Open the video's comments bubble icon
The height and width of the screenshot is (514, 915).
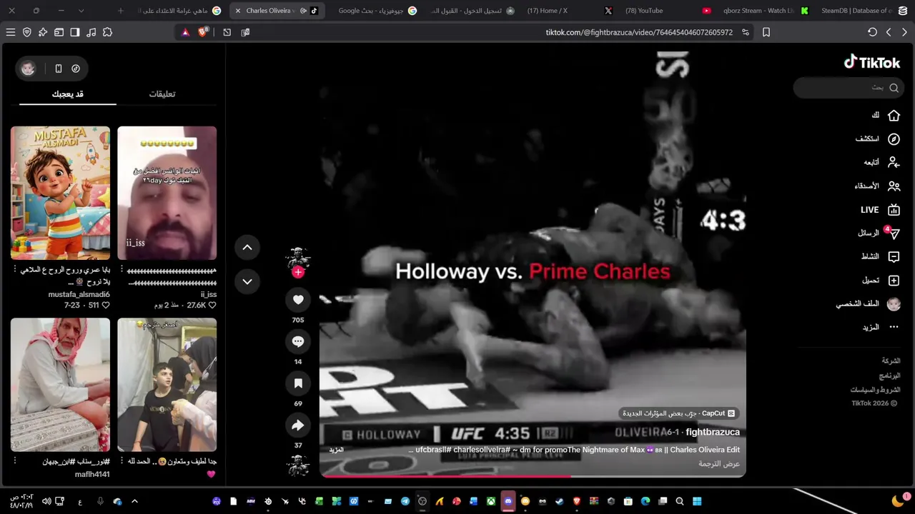(298, 341)
